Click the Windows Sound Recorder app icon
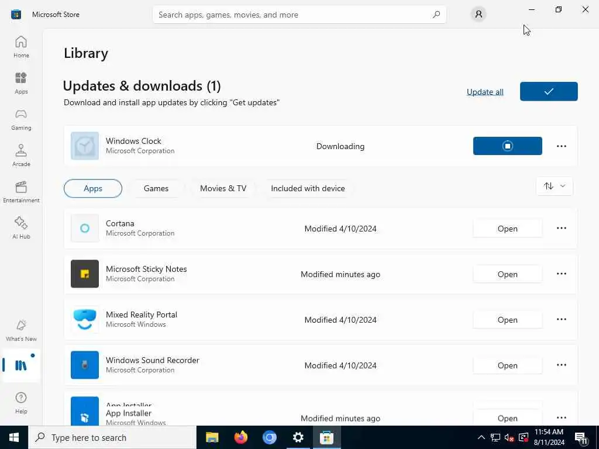The image size is (599, 449). point(85,365)
